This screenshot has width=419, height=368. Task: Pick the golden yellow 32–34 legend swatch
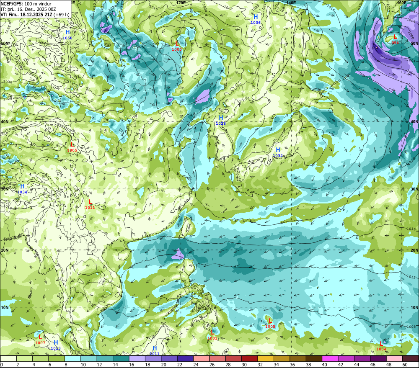(x=266, y=358)
